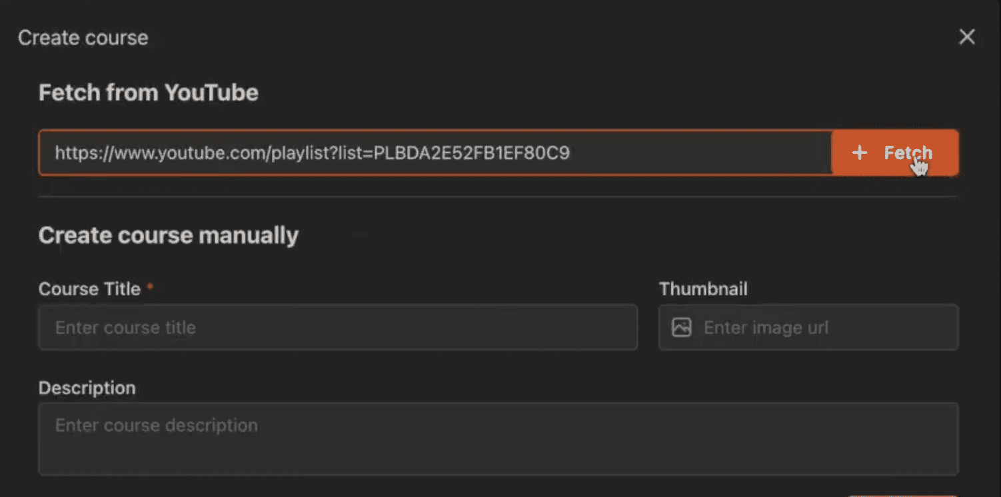Click the Create course dialog title
1001x497 pixels.
pyautogui.click(x=83, y=38)
